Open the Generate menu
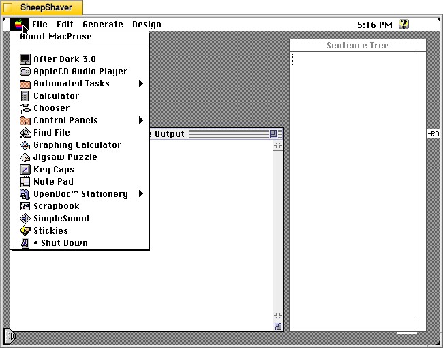Screen dimensions: 443x348 point(103,25)
